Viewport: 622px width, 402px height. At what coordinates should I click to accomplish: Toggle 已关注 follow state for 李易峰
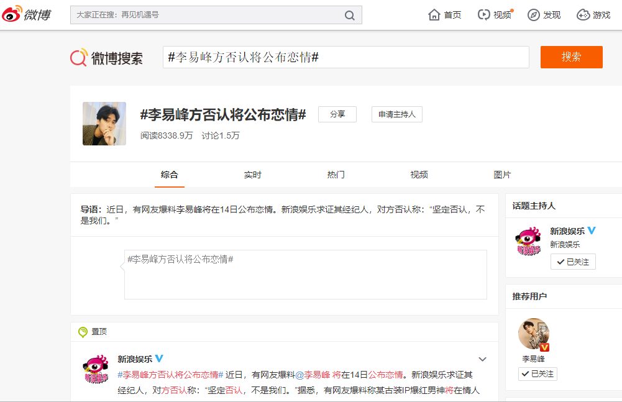(x=538, y=374)
